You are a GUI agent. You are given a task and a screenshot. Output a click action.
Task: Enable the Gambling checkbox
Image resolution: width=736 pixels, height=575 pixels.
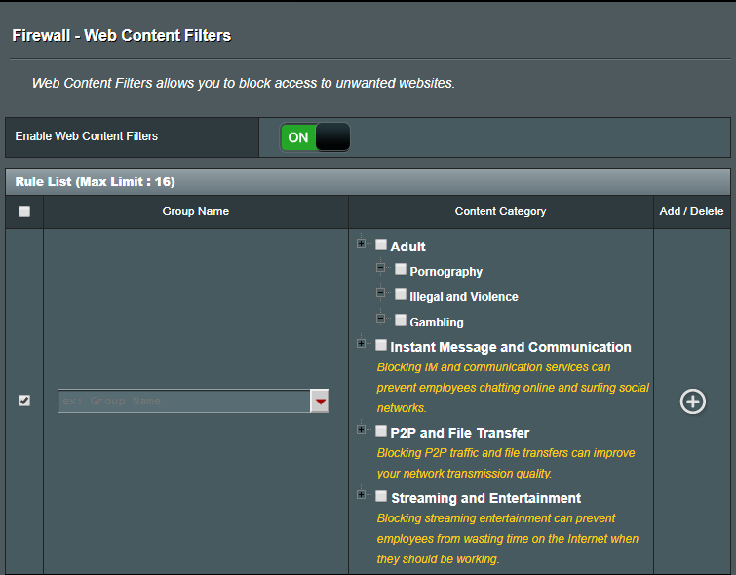click(401, 320)
